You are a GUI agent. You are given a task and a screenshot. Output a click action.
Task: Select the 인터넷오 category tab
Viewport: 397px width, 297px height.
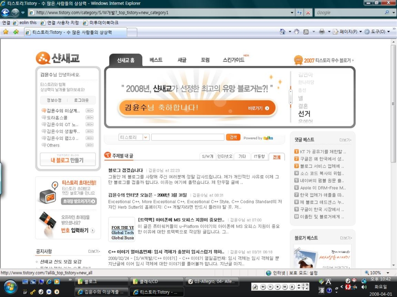point(225,157)
